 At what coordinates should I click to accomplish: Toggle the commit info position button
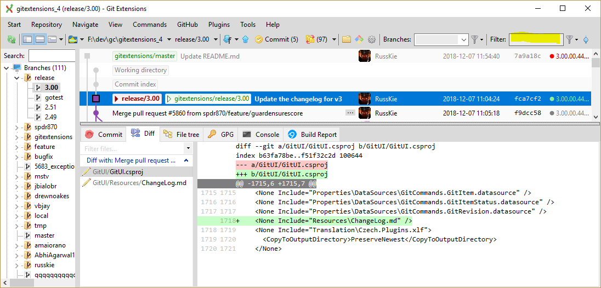(52, 39)
